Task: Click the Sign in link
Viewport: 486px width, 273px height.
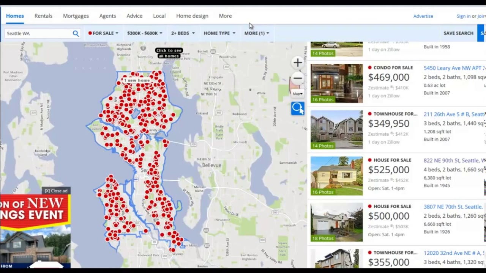Action: (464, 16)
